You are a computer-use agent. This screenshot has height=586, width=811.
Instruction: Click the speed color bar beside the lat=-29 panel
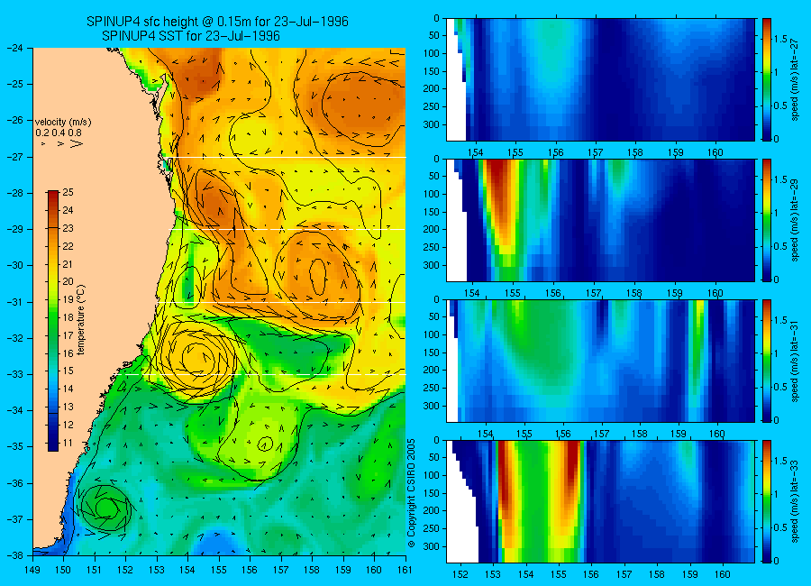pos(767,221)
